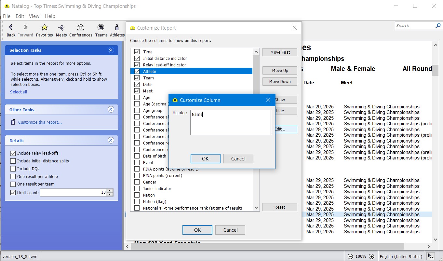Open the File menu
This screenshot has height=261, width=443.
click(7, 16)
